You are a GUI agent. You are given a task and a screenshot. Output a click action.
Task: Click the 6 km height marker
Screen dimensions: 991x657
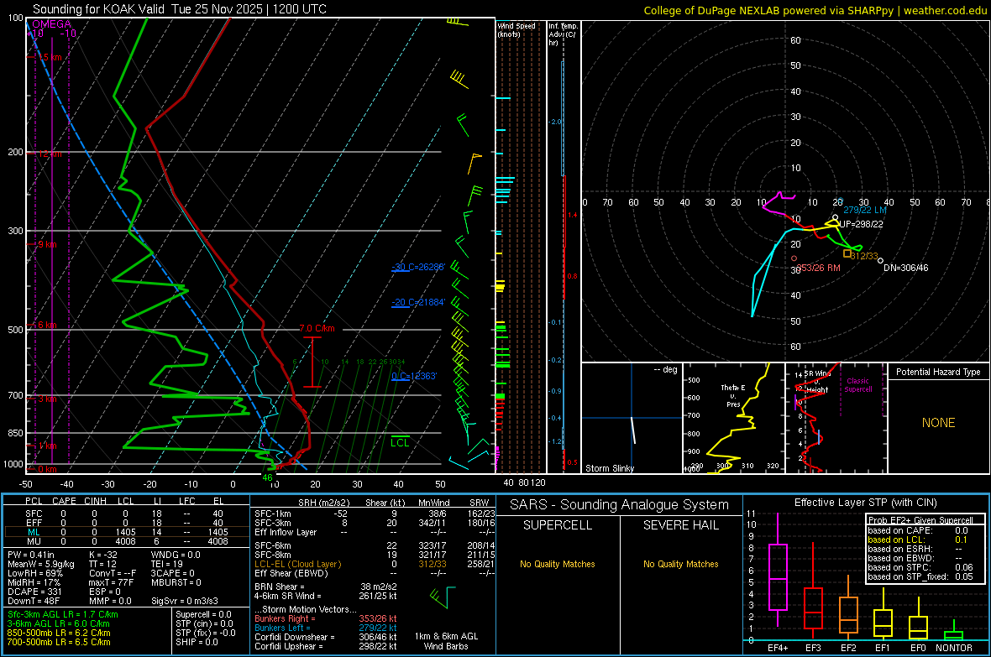pyautogui.click(x=47, y=326)
